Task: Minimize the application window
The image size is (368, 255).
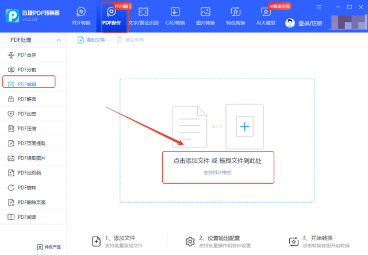Action: coord(338,7)
